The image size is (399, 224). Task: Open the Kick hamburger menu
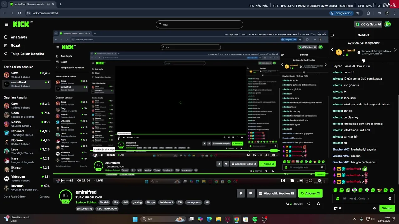point(7,24)
